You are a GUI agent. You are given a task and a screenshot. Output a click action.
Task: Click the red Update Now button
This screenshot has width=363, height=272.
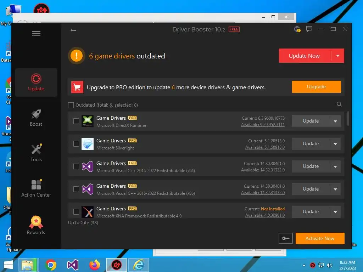point(305,56)
